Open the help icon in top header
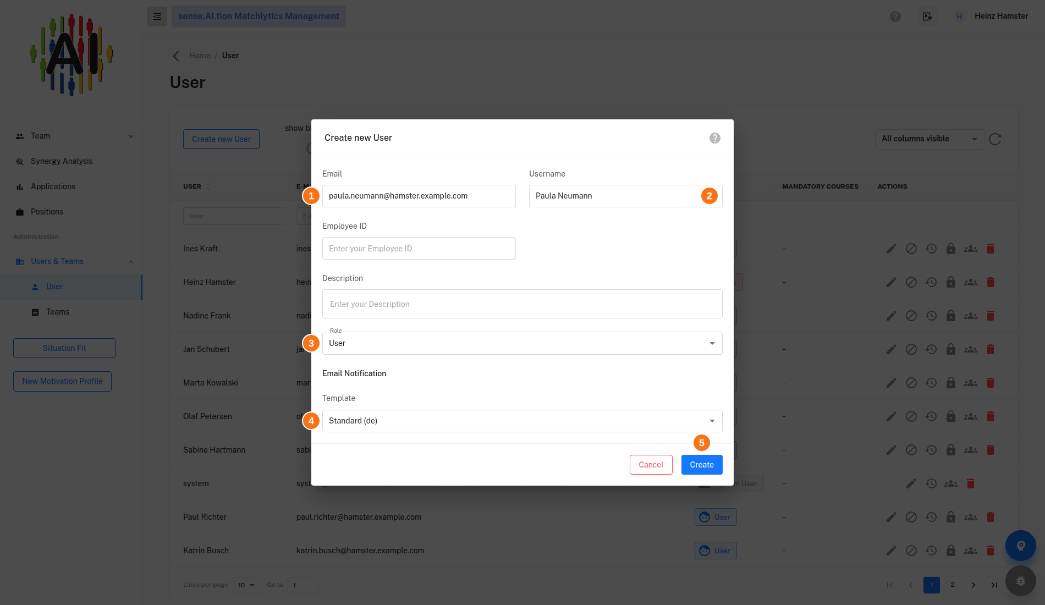 [895, 16]
